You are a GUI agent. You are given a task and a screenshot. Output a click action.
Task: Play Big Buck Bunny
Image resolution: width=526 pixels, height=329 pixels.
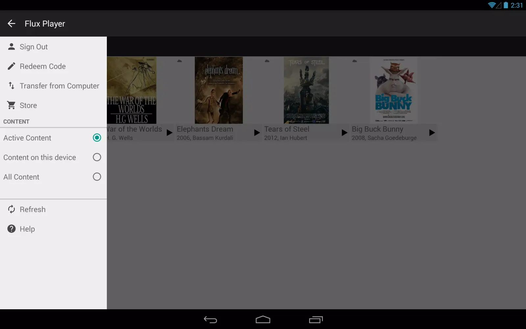click(x=432, y=133)
